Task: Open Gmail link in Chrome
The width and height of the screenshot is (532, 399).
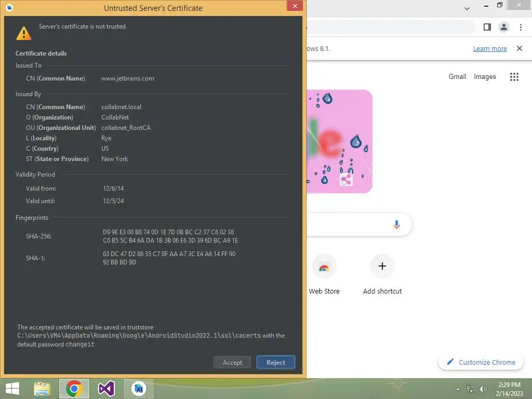Action: (x=457, y=77)
